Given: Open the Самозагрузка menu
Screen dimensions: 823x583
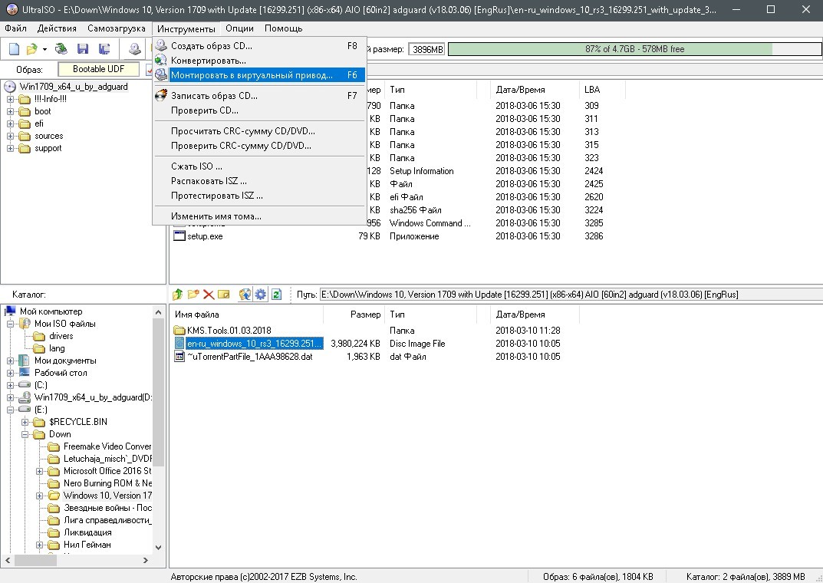Looking at the screenshot, I should [x=117, y=28].
